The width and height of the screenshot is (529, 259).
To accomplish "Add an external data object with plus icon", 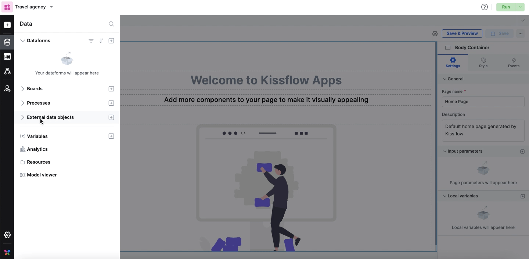I will click(x=111, y=117).
